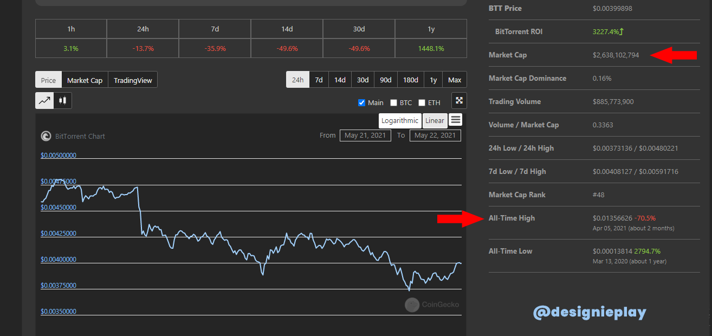Select the 24h chart range

pos(297,80)
